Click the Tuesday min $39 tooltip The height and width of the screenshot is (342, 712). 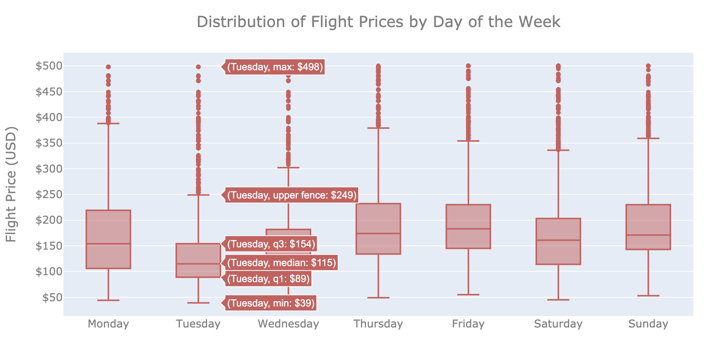(271, 303)
